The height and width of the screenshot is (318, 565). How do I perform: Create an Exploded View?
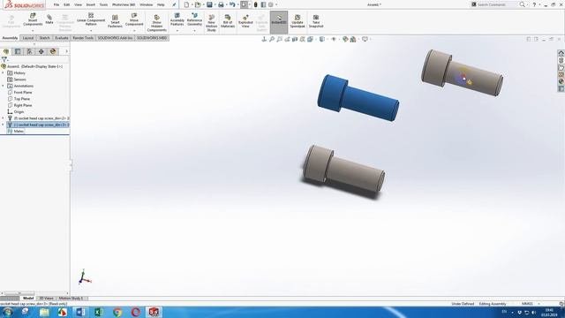[x=245, y=21]
